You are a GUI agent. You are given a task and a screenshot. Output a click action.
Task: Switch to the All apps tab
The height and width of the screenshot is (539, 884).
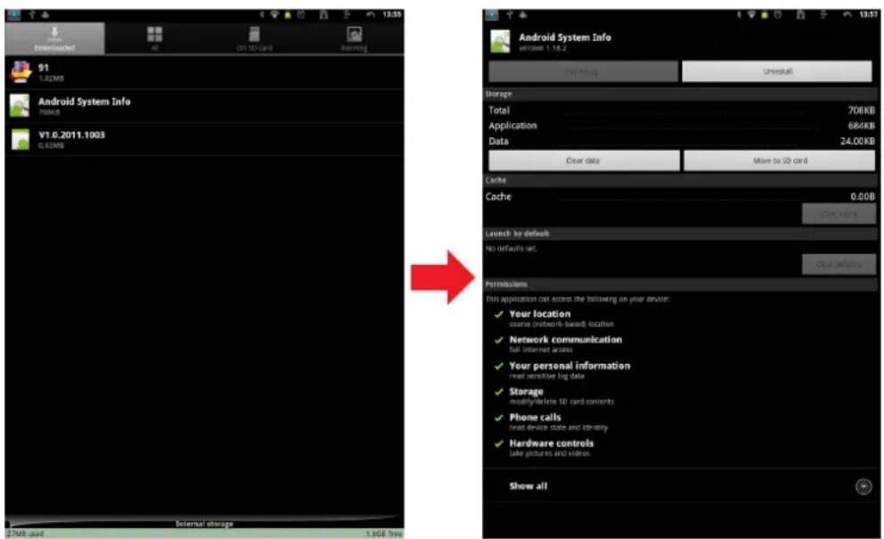(154, 38)
